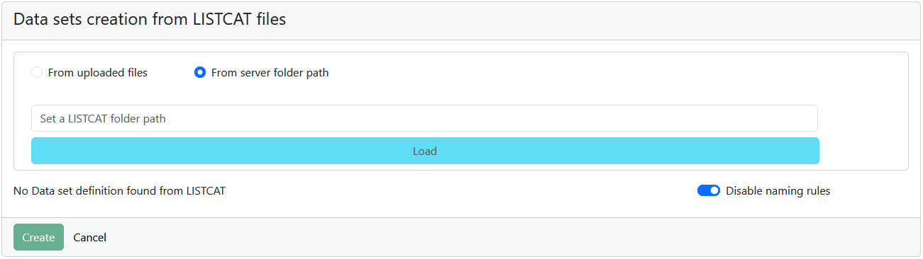Screen dimensions: 923x259
Task: Click the green Create button
Action: click(x=38, y=237)
